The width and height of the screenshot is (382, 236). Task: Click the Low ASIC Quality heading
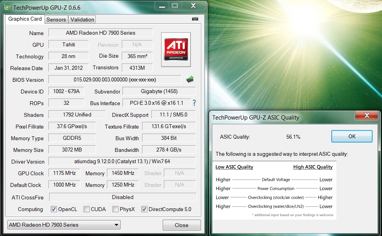tap(234, 167)
